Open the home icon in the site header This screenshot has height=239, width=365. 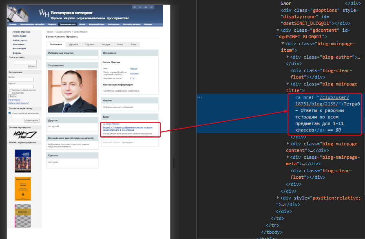click(134, 7)
